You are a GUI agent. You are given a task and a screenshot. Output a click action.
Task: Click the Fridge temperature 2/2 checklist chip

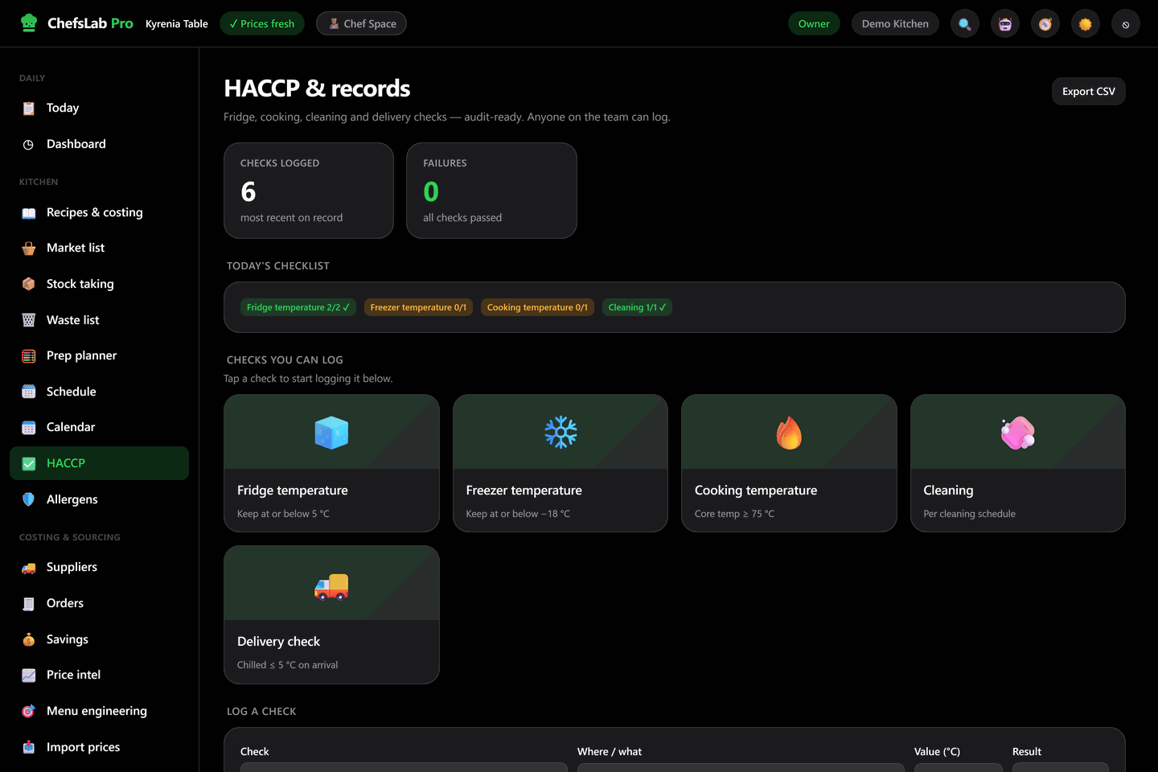pyautogui.click(x=298, y=307)
